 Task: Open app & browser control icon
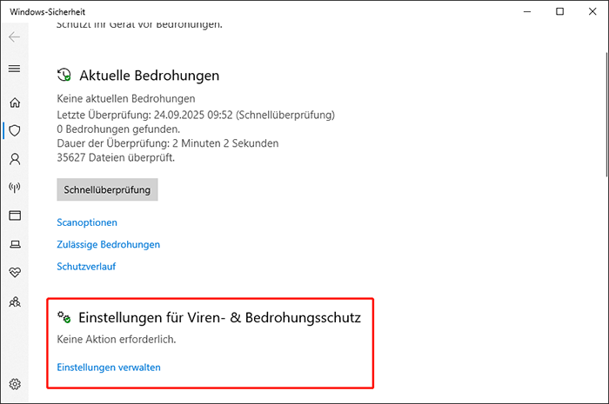pyautogui.click(x=14, y=215)
